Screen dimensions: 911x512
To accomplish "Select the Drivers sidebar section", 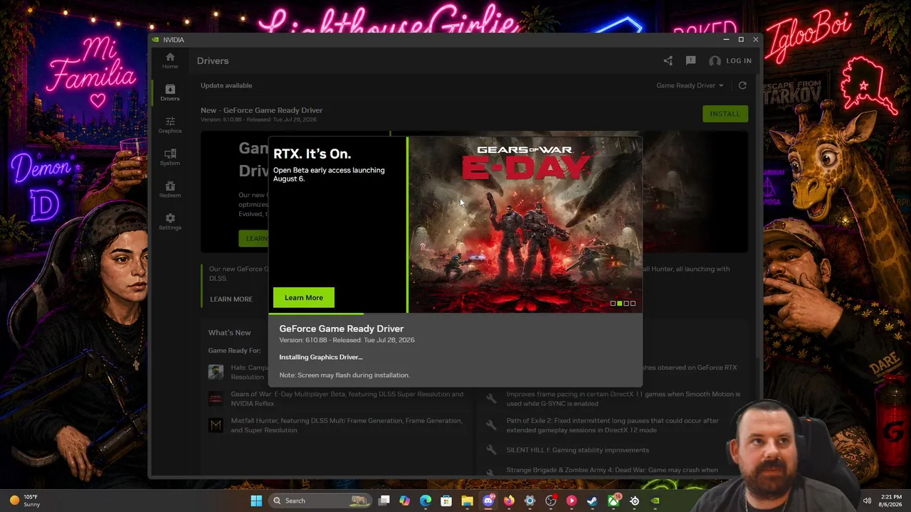I will click(x=169, y=92).
